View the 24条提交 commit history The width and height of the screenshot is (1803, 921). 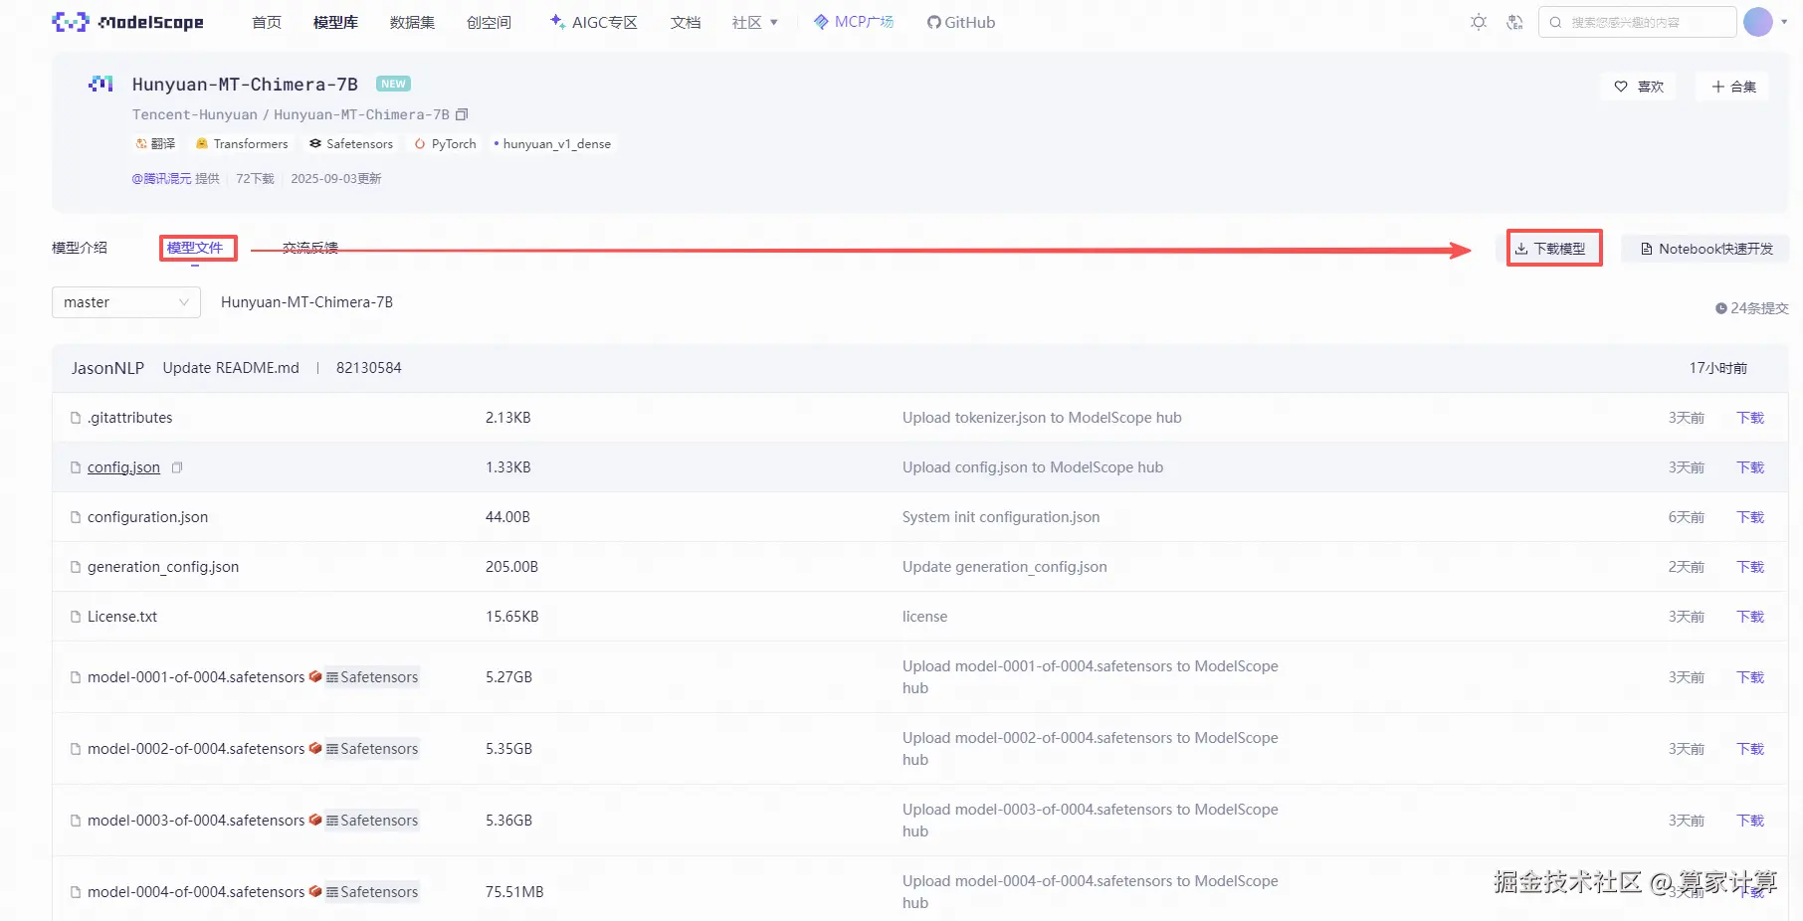tap(1751, 308)
